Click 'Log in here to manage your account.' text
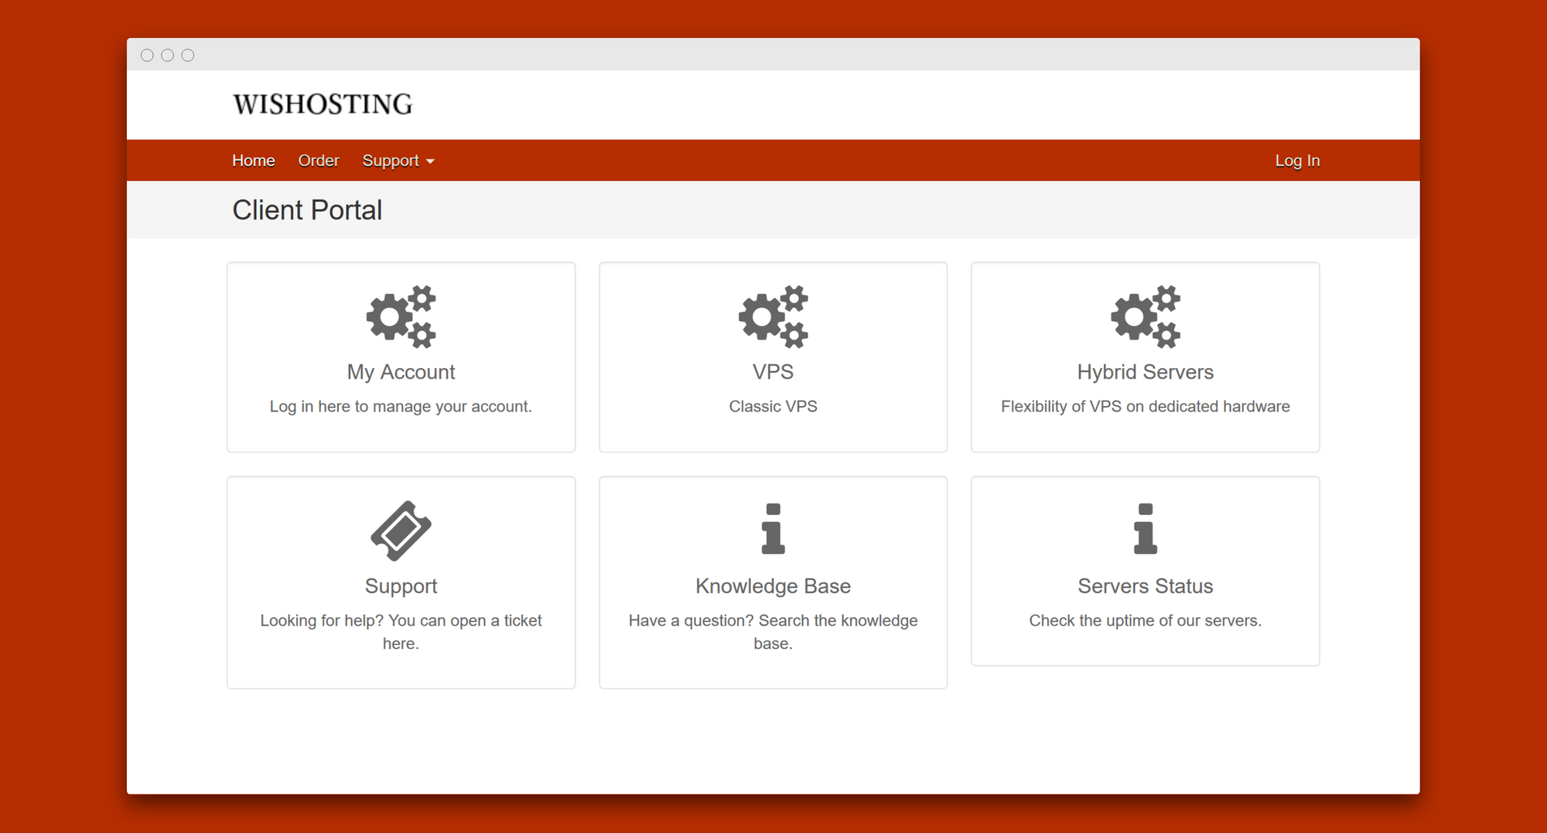This screenshot has width=1547, height=833. [401, 407]
